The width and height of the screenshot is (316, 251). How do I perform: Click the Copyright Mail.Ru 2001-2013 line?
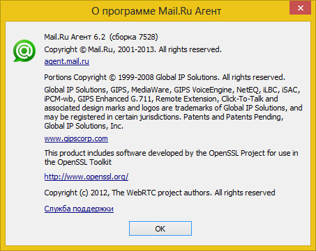[133, 49]
